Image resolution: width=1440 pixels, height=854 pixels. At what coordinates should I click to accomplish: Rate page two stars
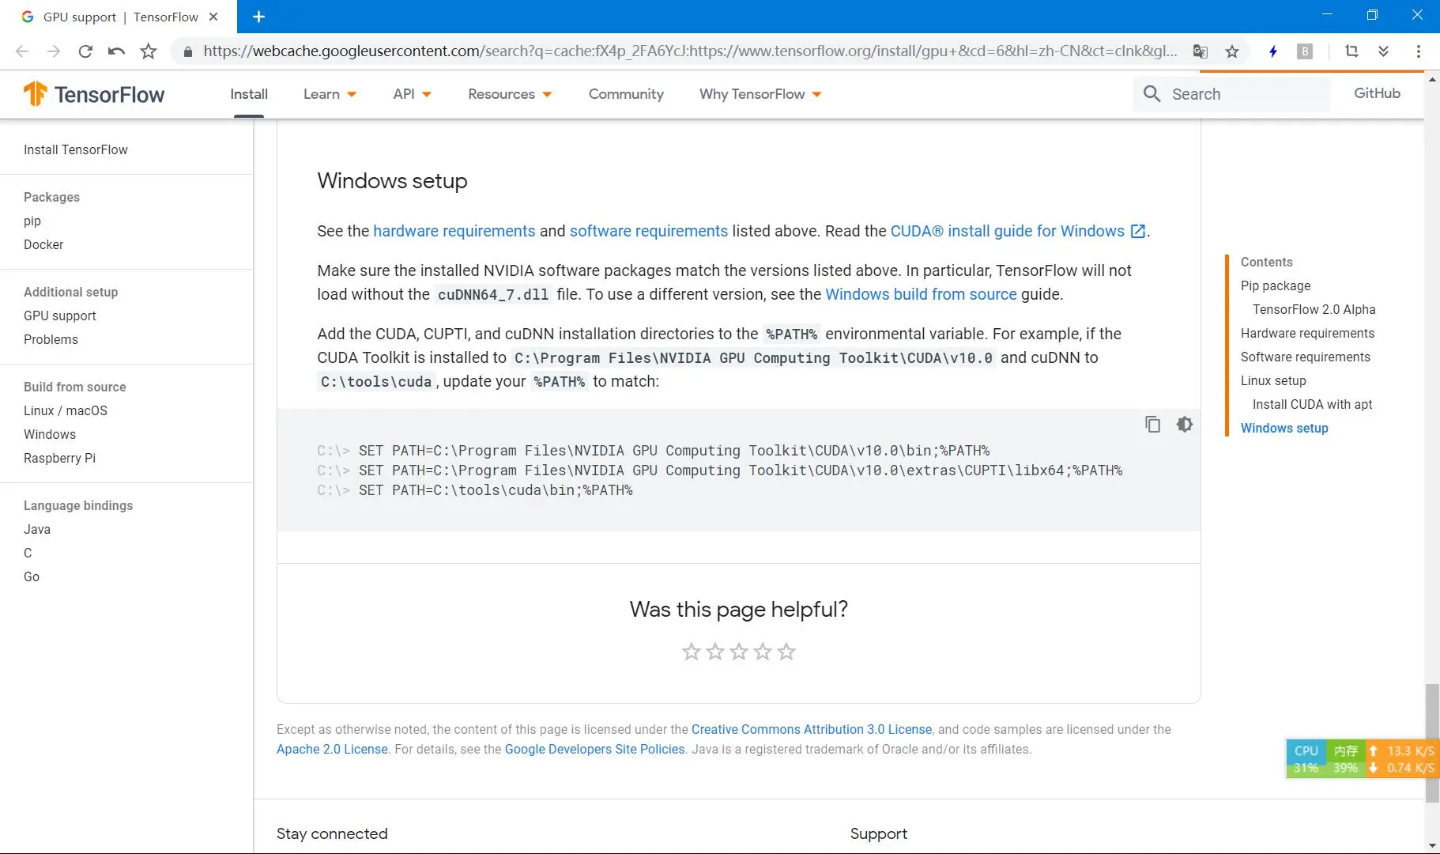714,652
